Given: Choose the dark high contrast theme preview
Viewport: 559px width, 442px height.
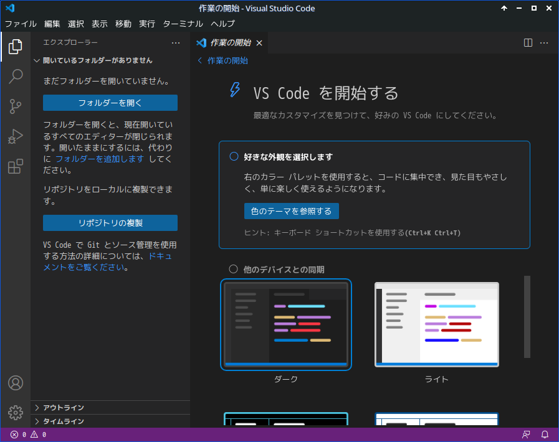Looking at the screenshot, I should point(286,419).
